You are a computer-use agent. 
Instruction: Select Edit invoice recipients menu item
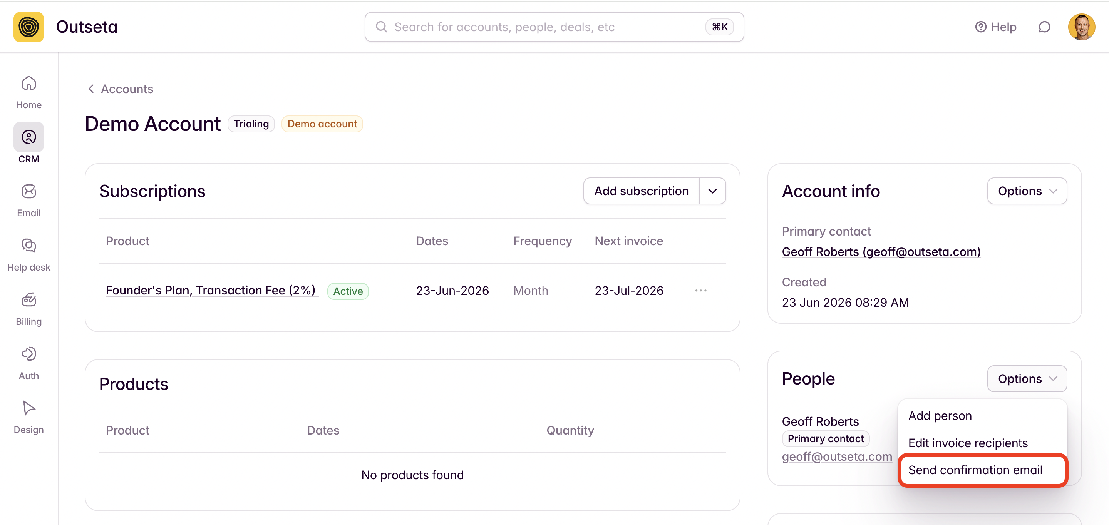click(968, 443)
